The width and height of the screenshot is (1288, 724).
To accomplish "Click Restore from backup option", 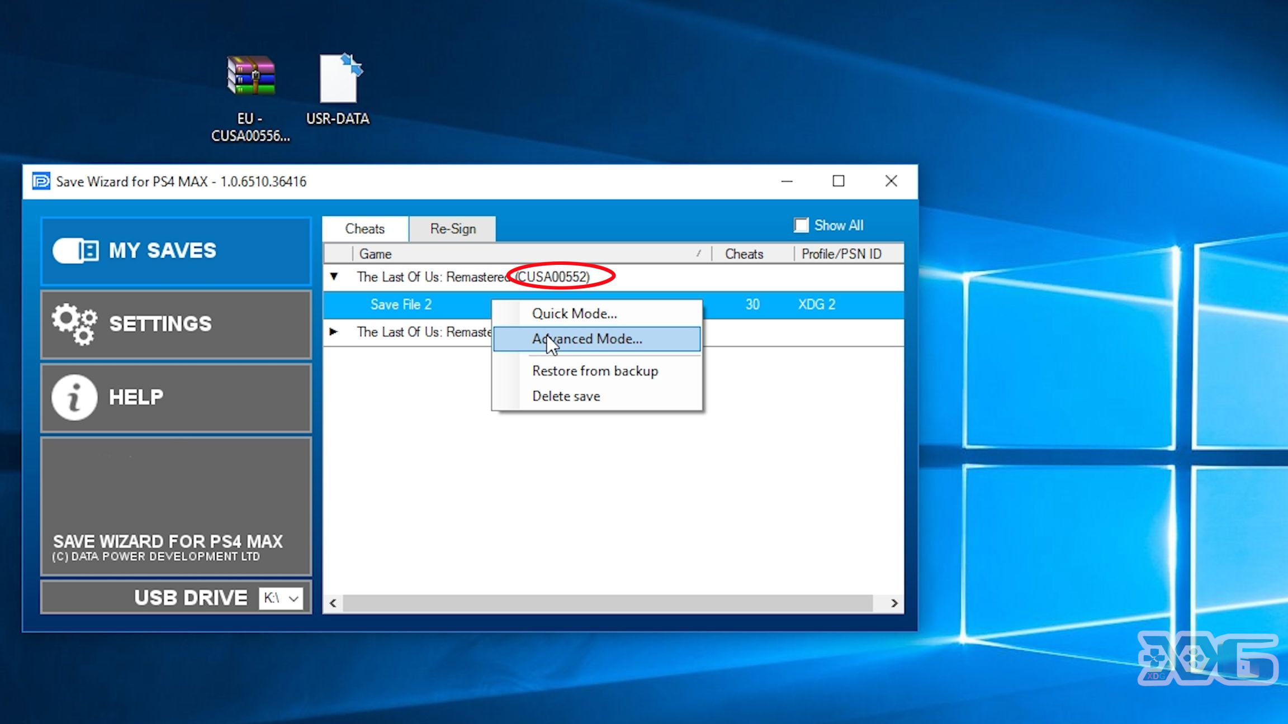I will click(594, 370).
